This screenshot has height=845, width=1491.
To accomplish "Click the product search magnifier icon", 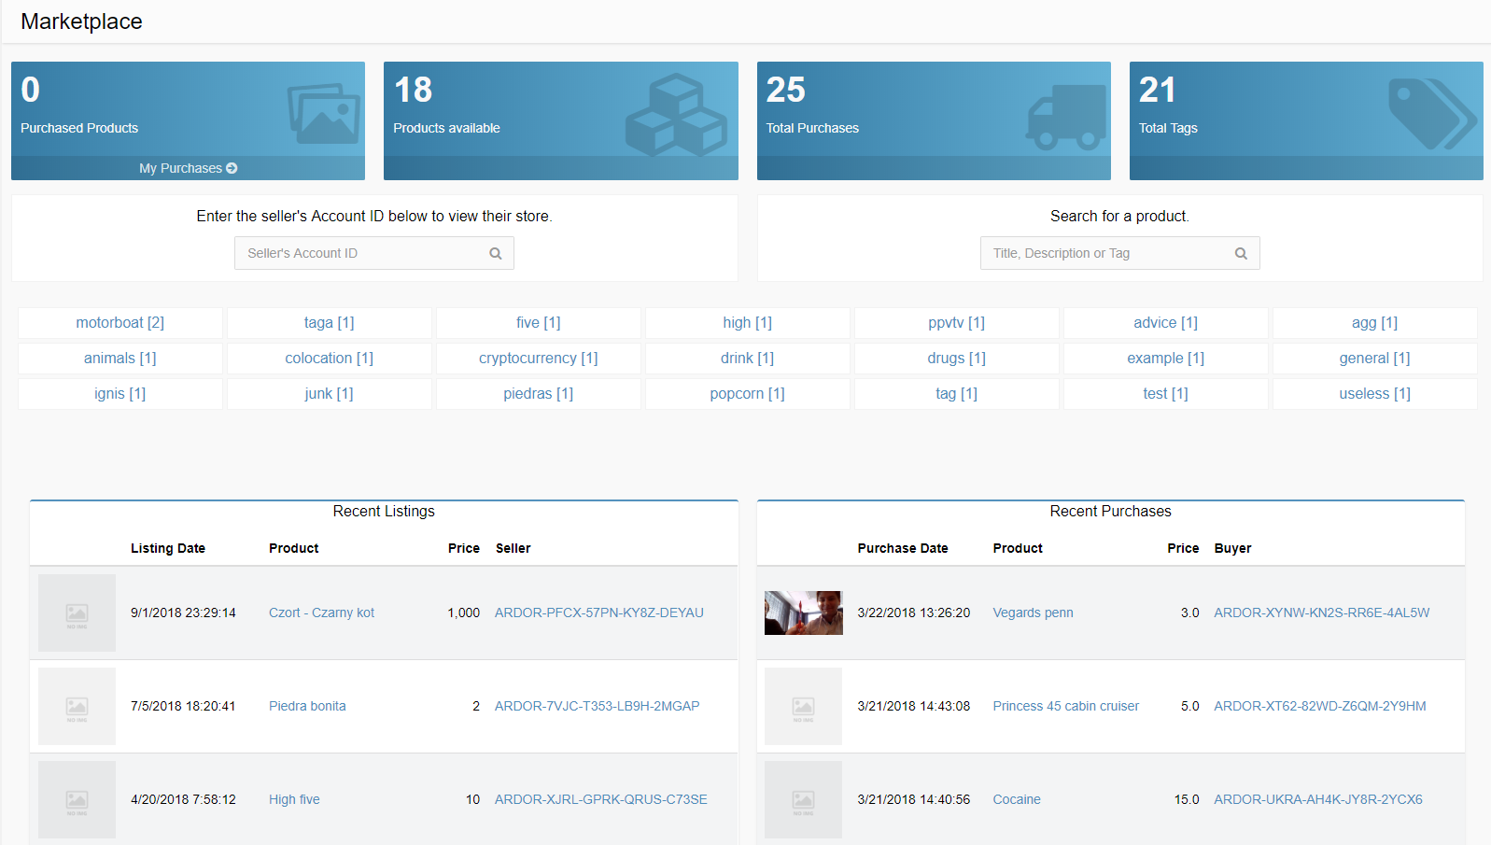I will [1241, 253].
